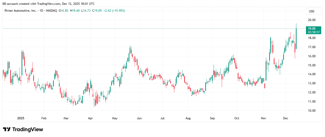Click the BB-account created with TradingView.com header
The image size is (325, 137).
pyautogui.click(x=48, y=4)
